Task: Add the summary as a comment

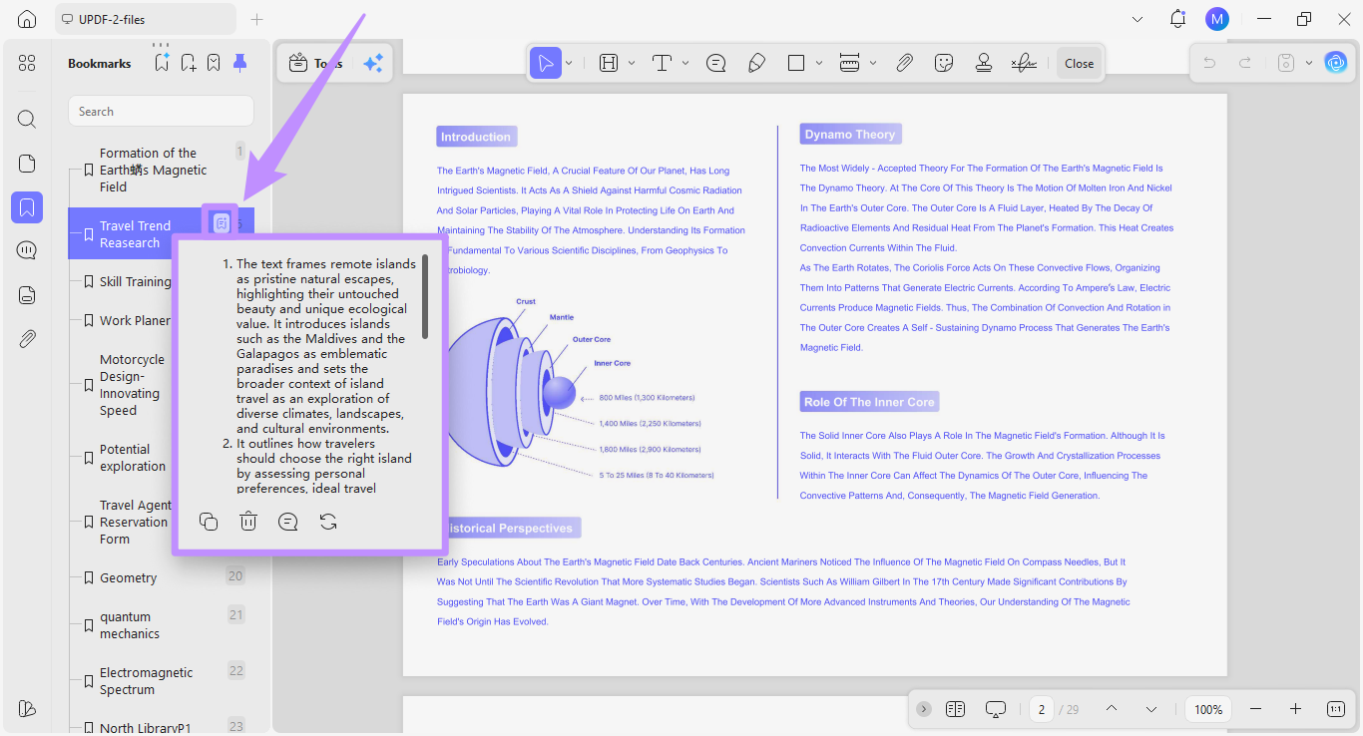Action: pyautogui.click(x=288, y=522)
